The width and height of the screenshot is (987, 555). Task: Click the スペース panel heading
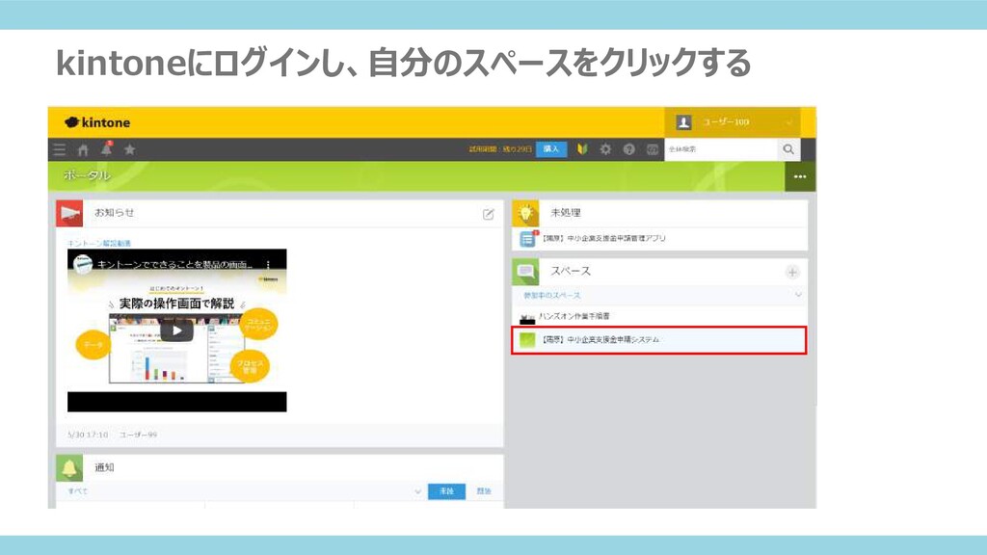571,271
